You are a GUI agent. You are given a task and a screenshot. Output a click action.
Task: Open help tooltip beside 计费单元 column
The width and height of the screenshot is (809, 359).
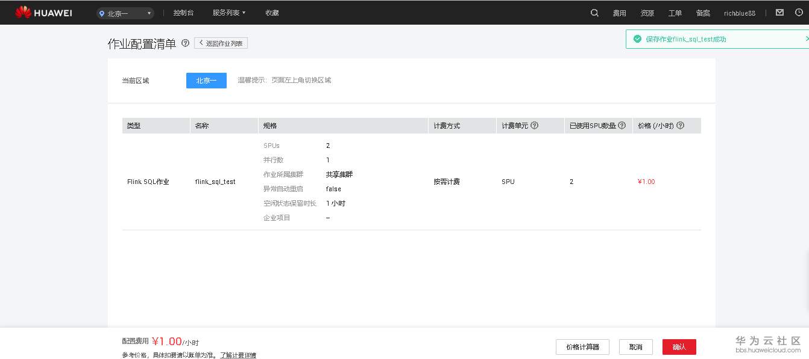point(534,125)
